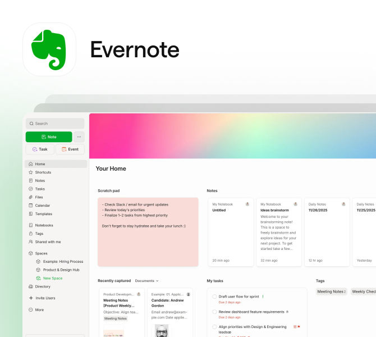This screenshot has width=376, height=337.
Task: Check off Draft user flow for sprint
Action: point(214,297)
